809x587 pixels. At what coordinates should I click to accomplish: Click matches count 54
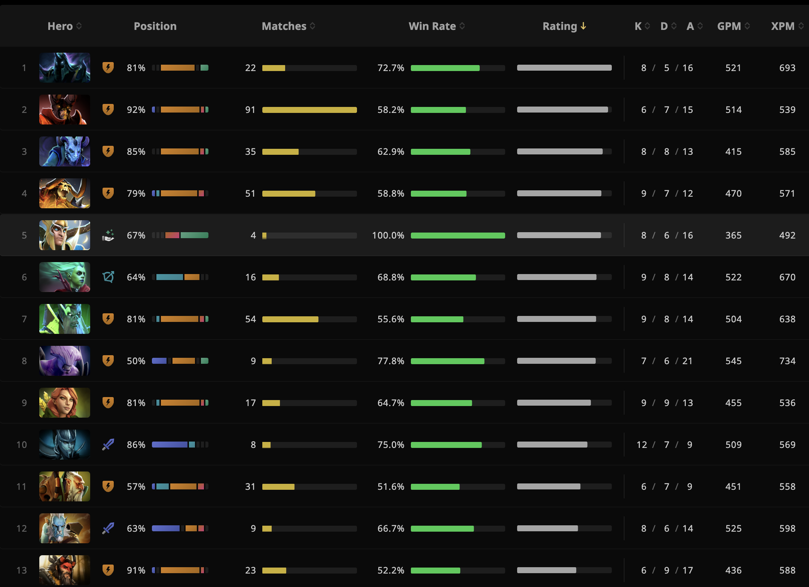[x=250, y=319]
